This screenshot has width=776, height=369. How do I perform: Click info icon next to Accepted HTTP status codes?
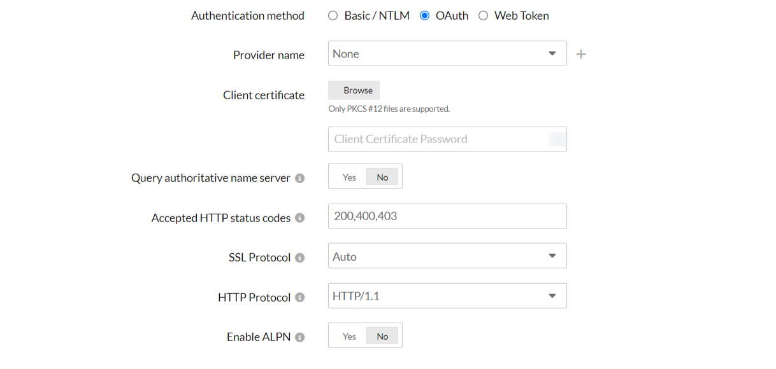[x=299, y=218]
